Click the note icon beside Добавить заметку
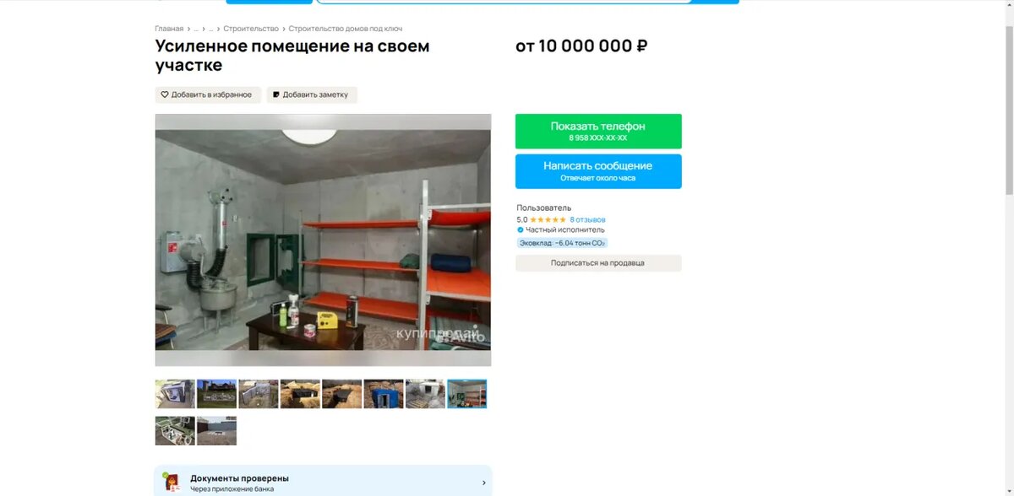1014x496 pixels. coord(276,94)
